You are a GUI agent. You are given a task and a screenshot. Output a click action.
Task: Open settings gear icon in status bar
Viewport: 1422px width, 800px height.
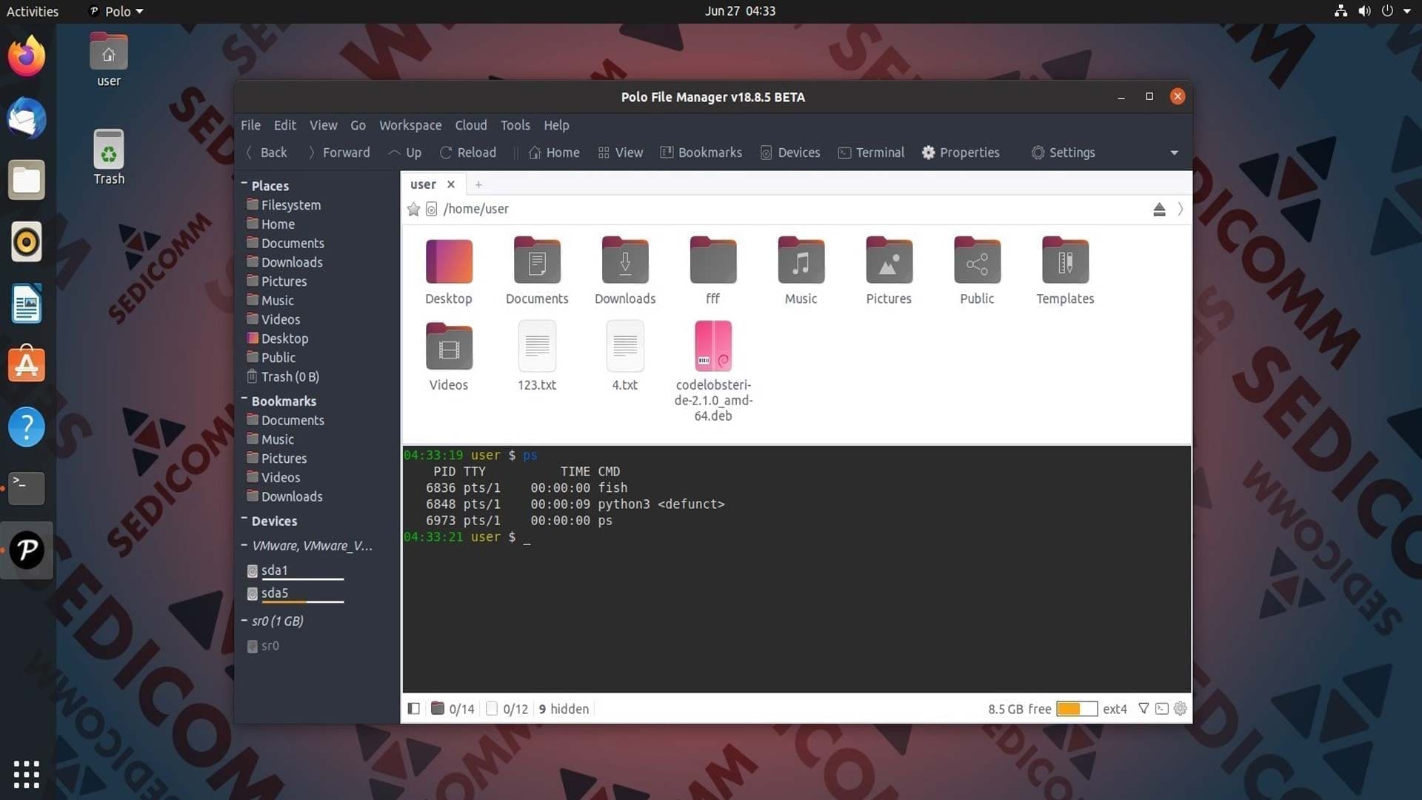point(1181,709)
